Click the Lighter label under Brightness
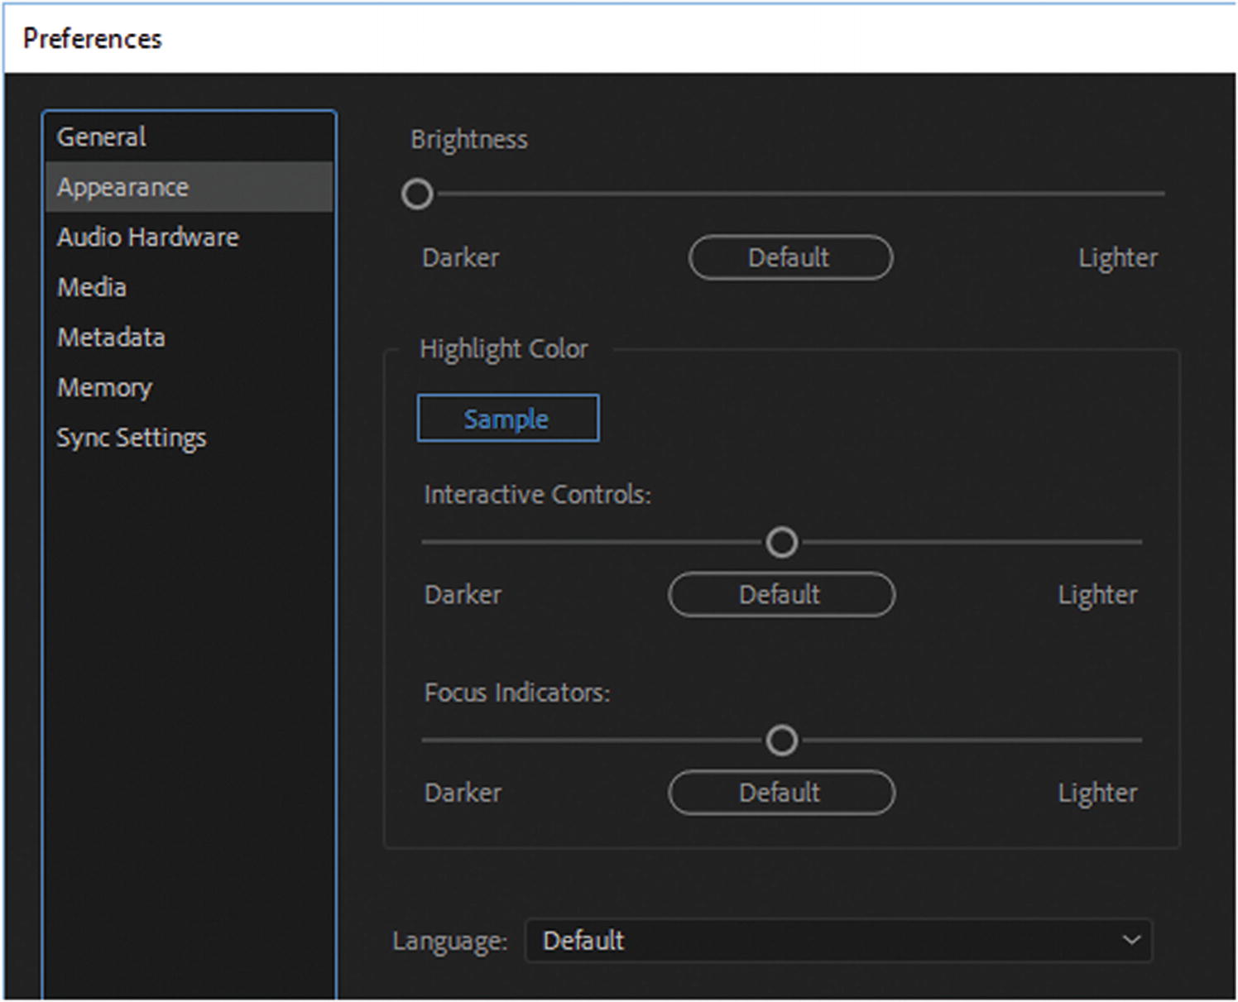The height and width of the screenshot is (1002, 1238). pos(1117,258)
